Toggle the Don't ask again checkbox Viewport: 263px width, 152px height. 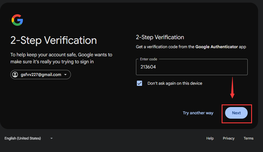tap(139, 83)
